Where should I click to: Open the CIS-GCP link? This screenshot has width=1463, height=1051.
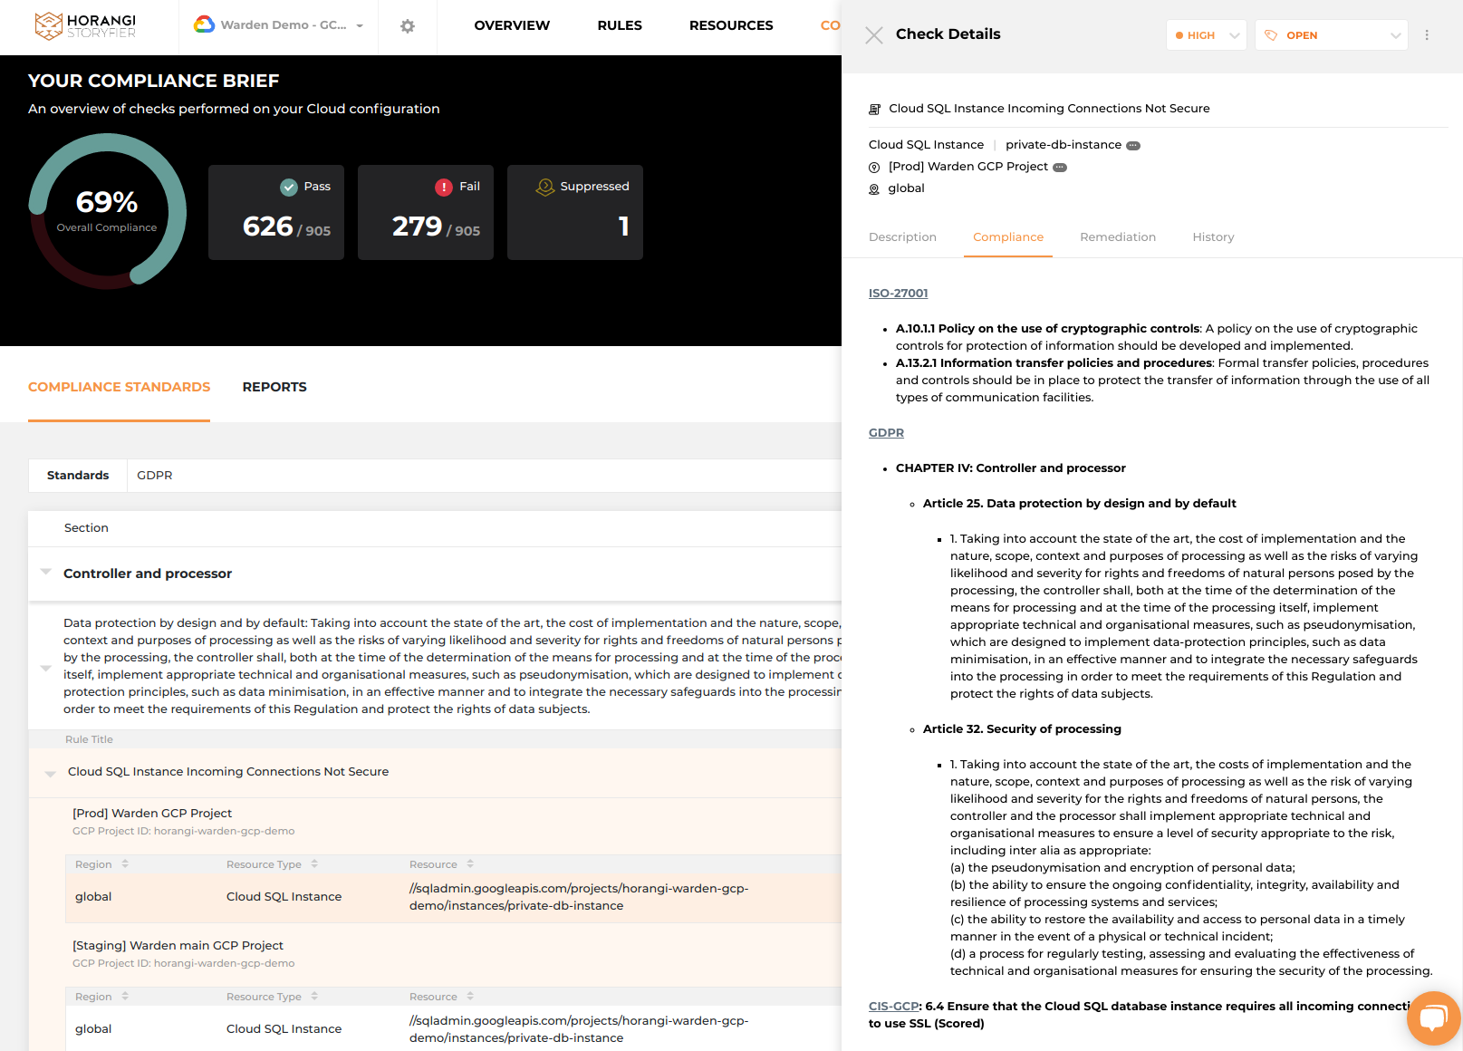(894, 1007)
